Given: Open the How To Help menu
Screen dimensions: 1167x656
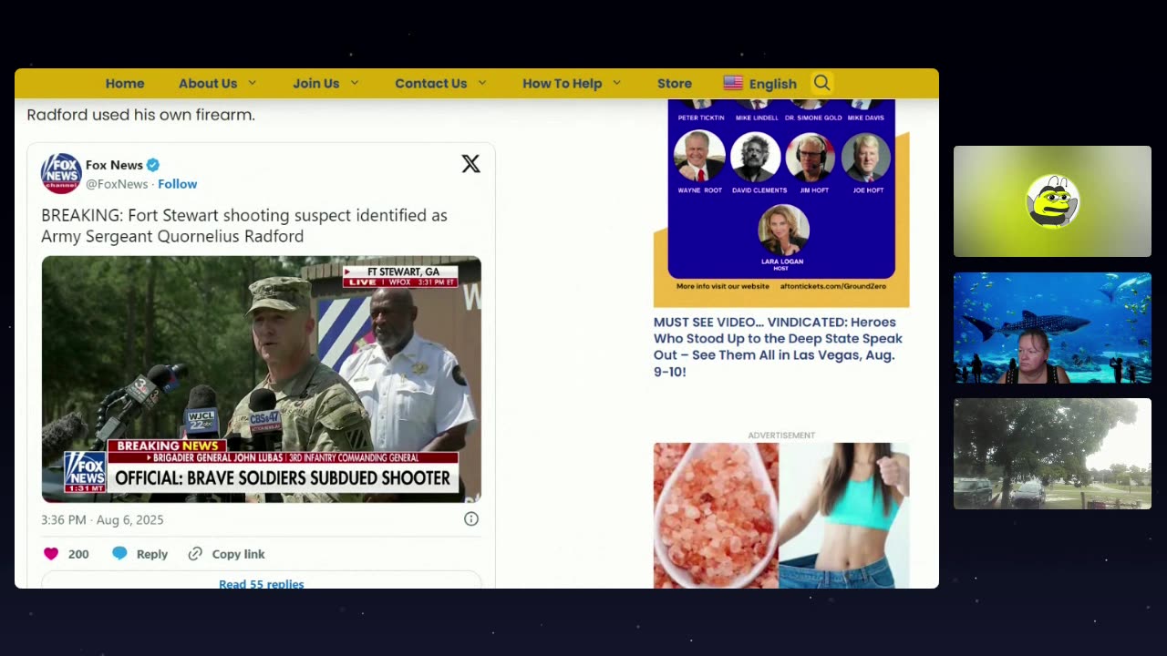Looking at the screenshot, I should pos(563,83).
